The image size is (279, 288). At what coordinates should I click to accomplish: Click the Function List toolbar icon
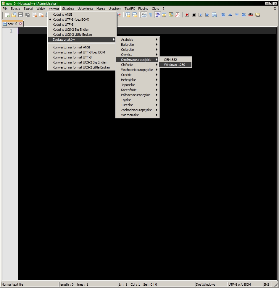click(178, 15)
